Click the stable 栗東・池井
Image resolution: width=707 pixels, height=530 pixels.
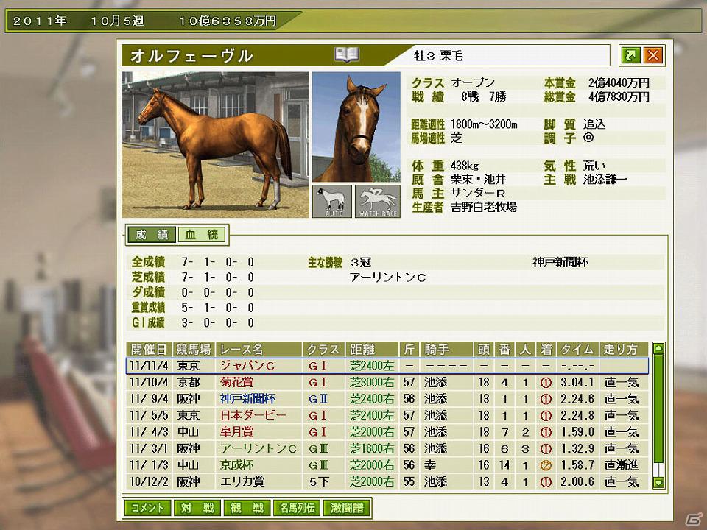pyautogui.click(x=478, y=180)
